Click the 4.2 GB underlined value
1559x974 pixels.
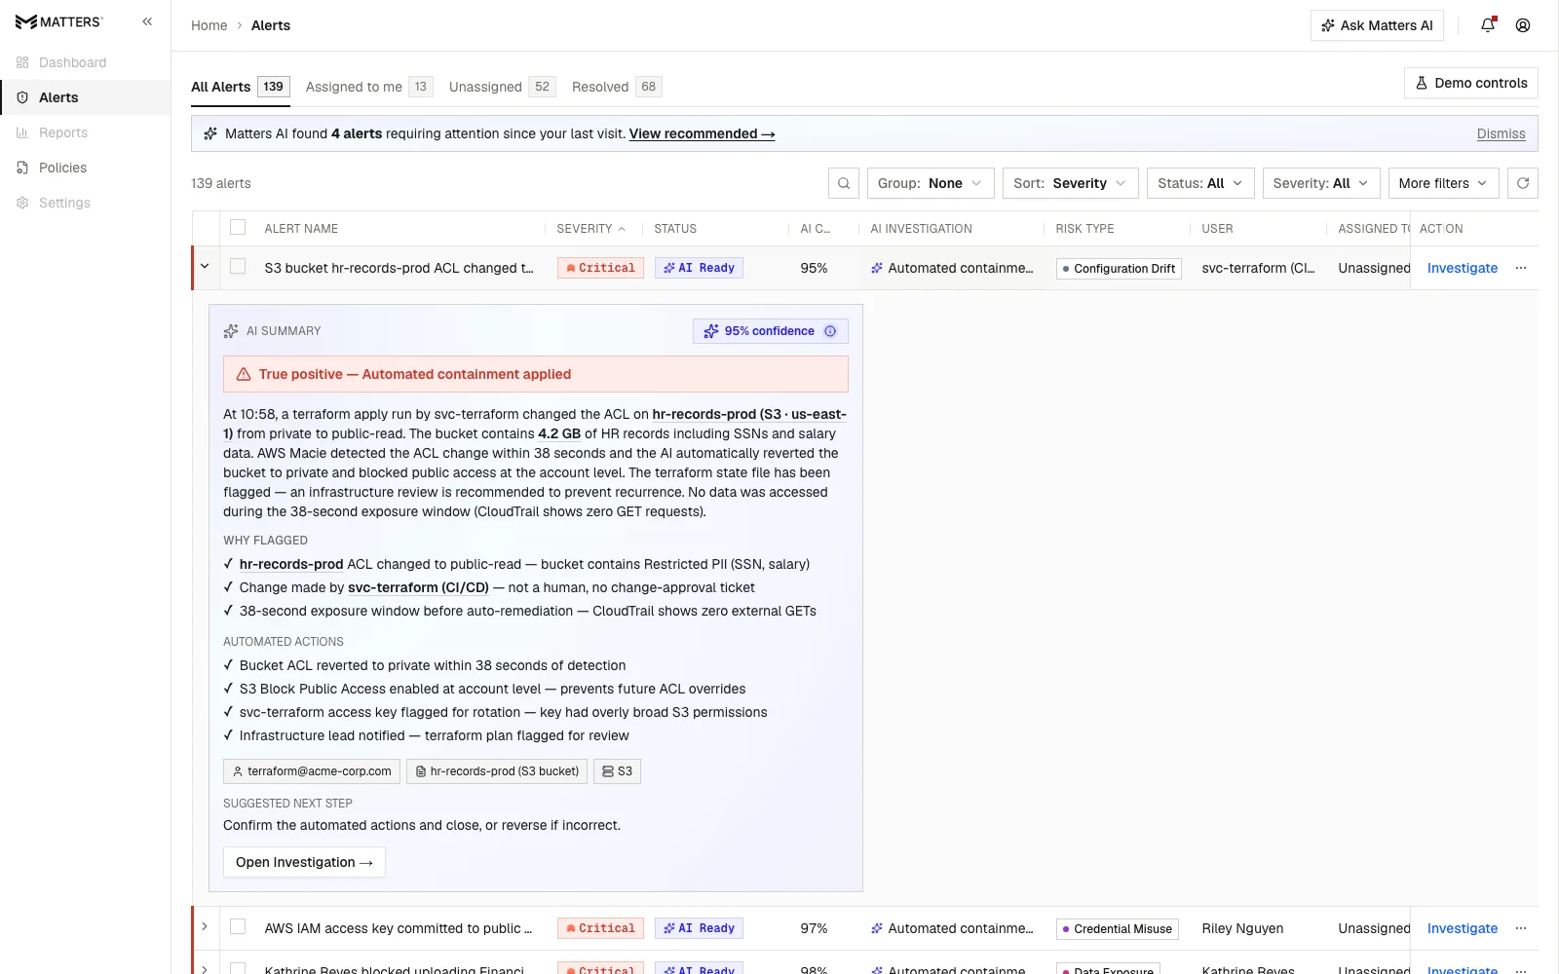click(x=559, y=433)
